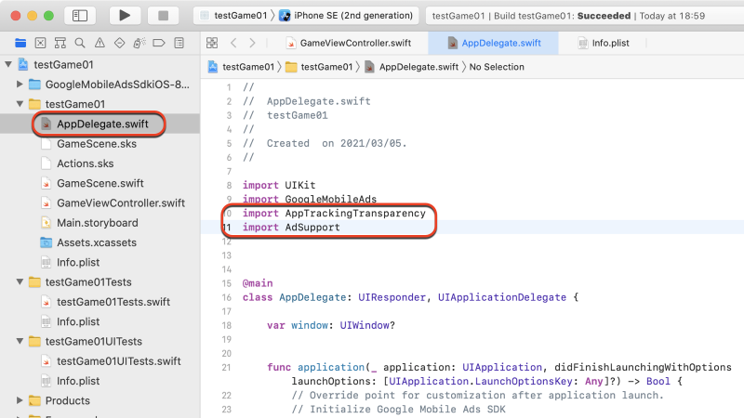Open the Find navigator magnifier icon
Image resolution: width=744 pixels, height=418 pixels.
click(x=80, y=43)
